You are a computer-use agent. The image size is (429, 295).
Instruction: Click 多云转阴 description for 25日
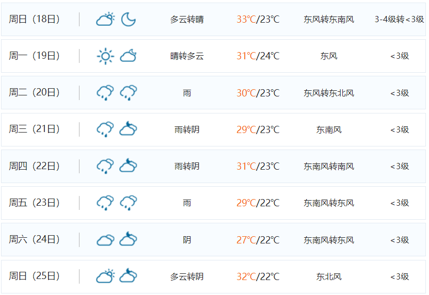[x=187, y=276]
